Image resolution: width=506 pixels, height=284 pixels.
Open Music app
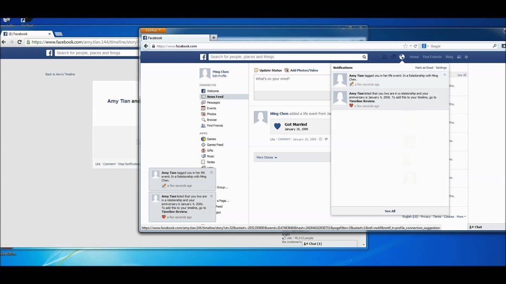210,156
